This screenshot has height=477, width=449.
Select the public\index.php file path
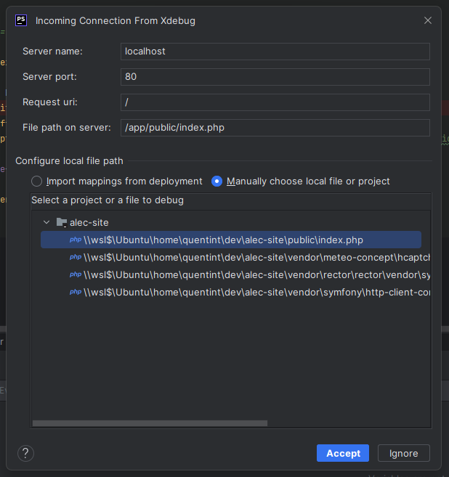tap(223, 240)
